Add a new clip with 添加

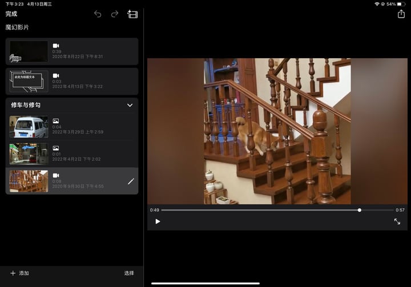pos(19,273)
